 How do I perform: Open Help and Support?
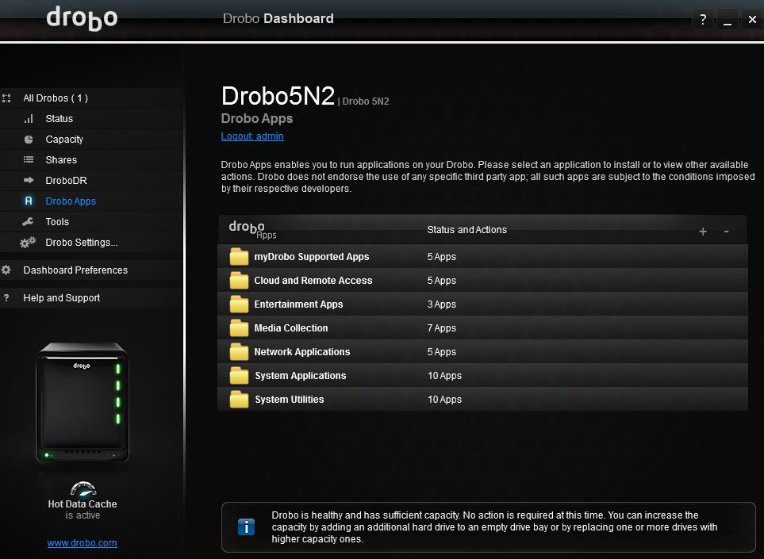[x=91, y=297]
